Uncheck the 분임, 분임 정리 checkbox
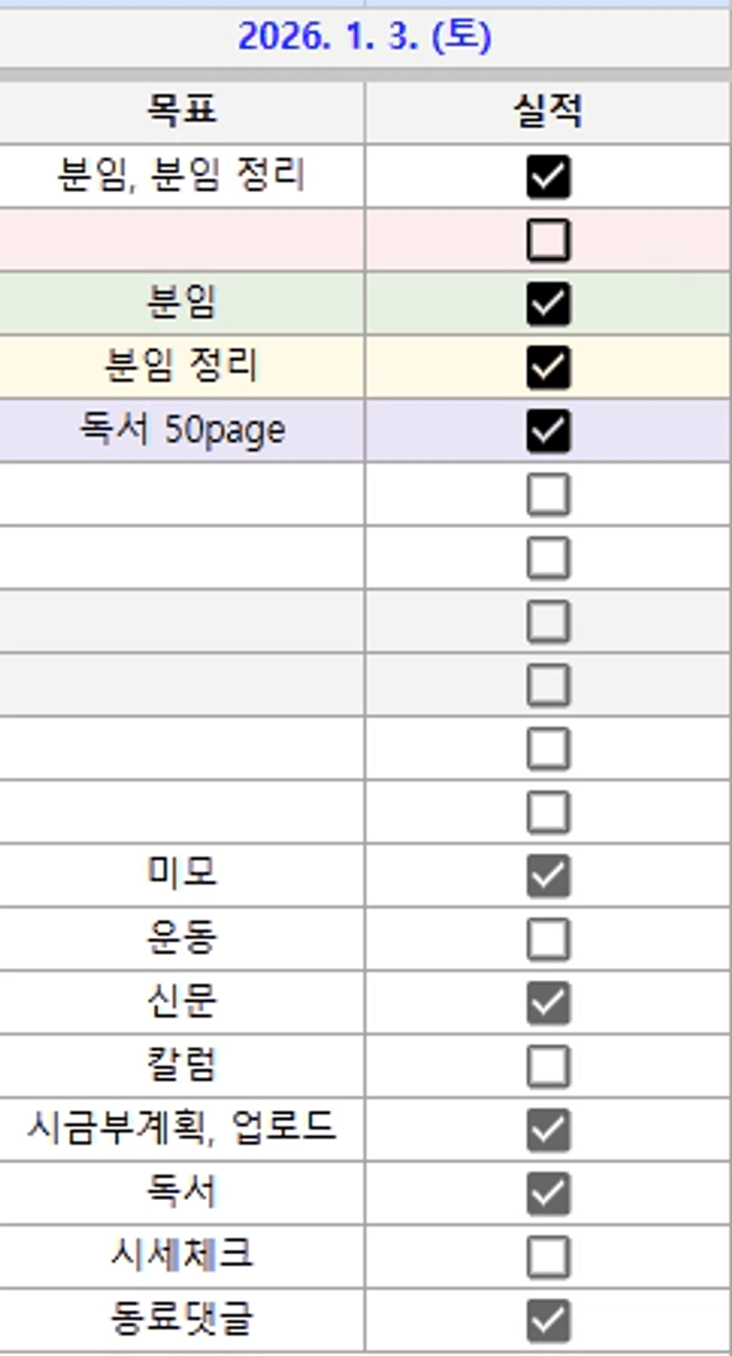Image resolution: width=732 pixels, height=1356 pixels. (548, 176)
